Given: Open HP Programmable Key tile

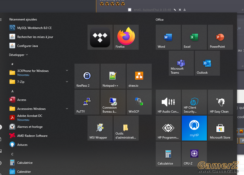Looking at the screenshot, I should pyautogui.click(x=168, y=128).
